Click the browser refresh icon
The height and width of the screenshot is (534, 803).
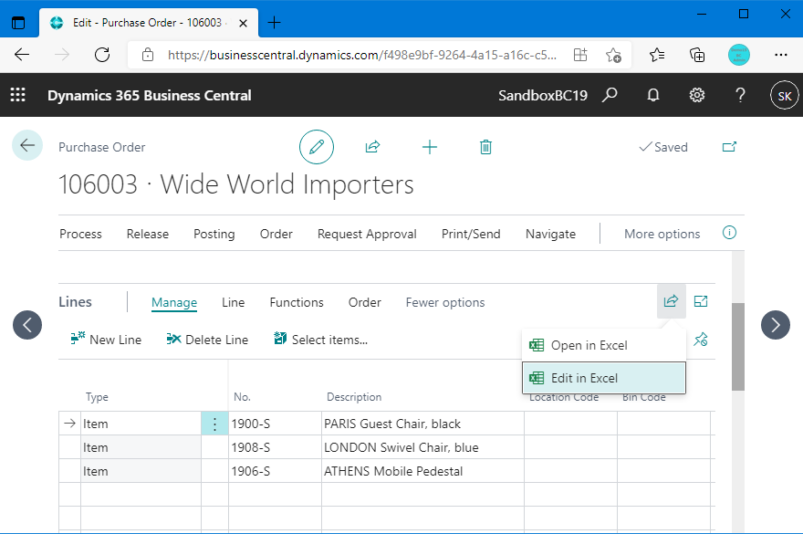click(102, 55)
